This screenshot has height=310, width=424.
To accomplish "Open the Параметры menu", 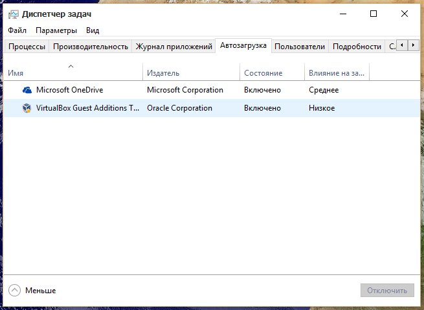I will click(56, 30).
